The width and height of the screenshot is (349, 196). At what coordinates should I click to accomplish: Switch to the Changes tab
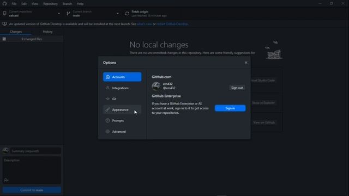tap(16, 32)
